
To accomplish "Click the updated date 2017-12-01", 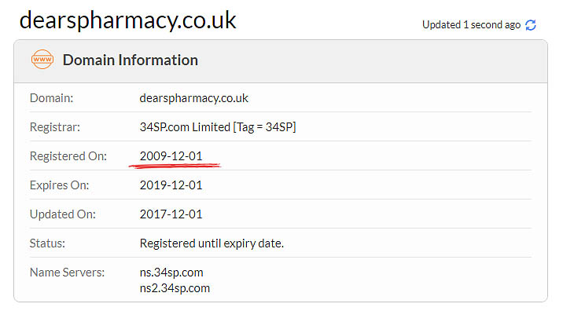I will point(171,214).
